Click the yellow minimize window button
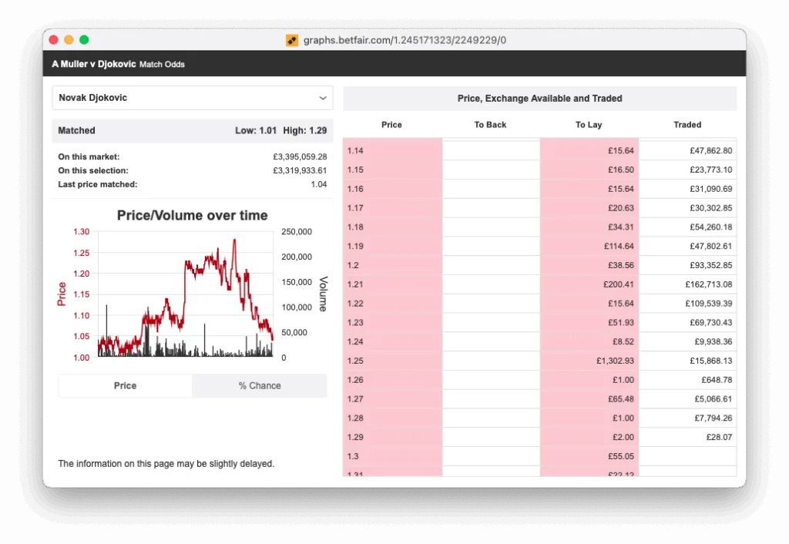 coord(69,40)
